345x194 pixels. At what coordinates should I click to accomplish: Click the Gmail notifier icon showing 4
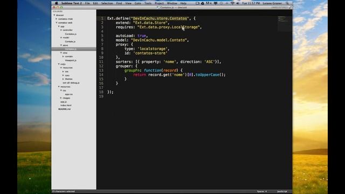(209, 3)
